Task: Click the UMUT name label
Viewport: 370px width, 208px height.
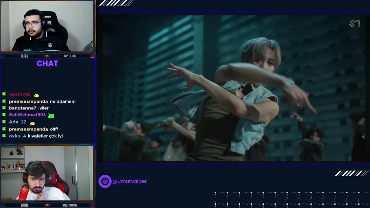Action: coord(25,205)
